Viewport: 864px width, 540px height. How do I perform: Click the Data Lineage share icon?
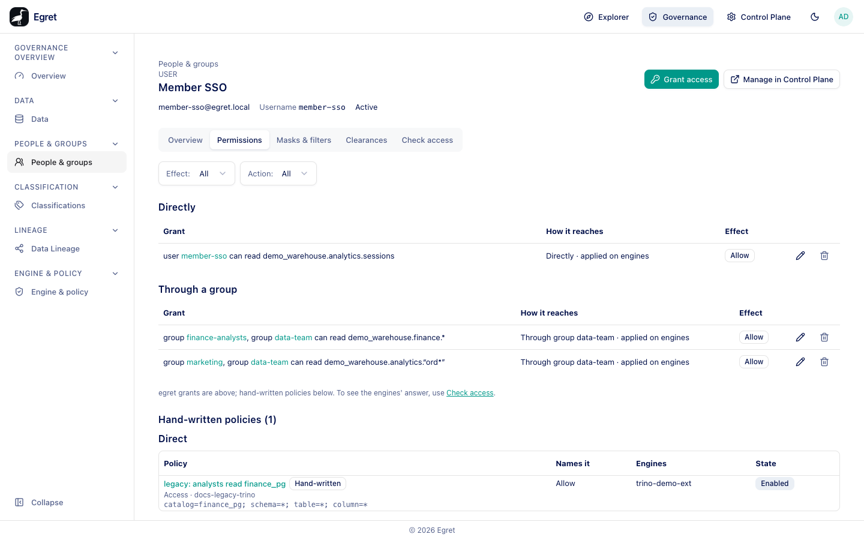click(x=19, y=248)
